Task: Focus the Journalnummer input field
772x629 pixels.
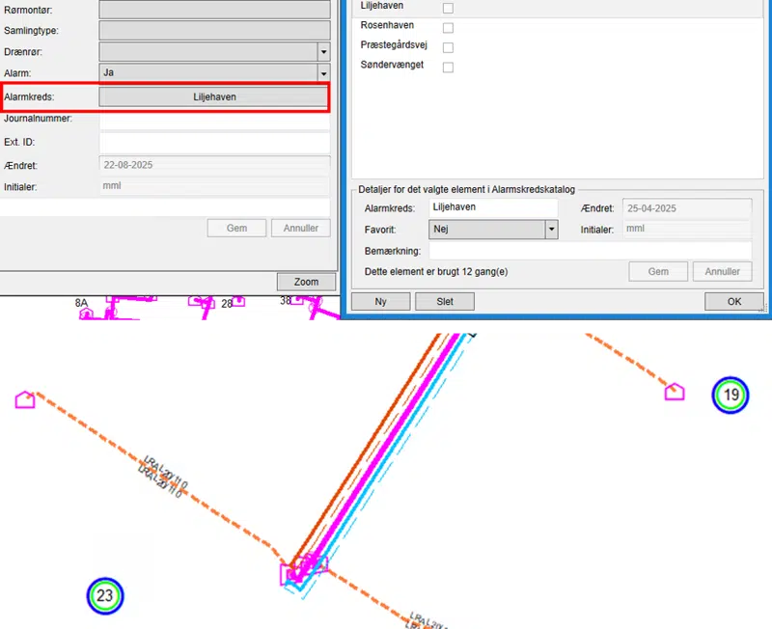Action: tap(214, 120)
